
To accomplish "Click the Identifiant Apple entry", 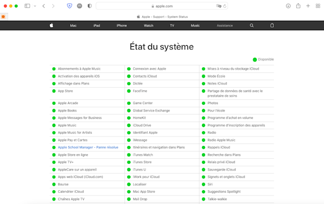I will [145, 132].
